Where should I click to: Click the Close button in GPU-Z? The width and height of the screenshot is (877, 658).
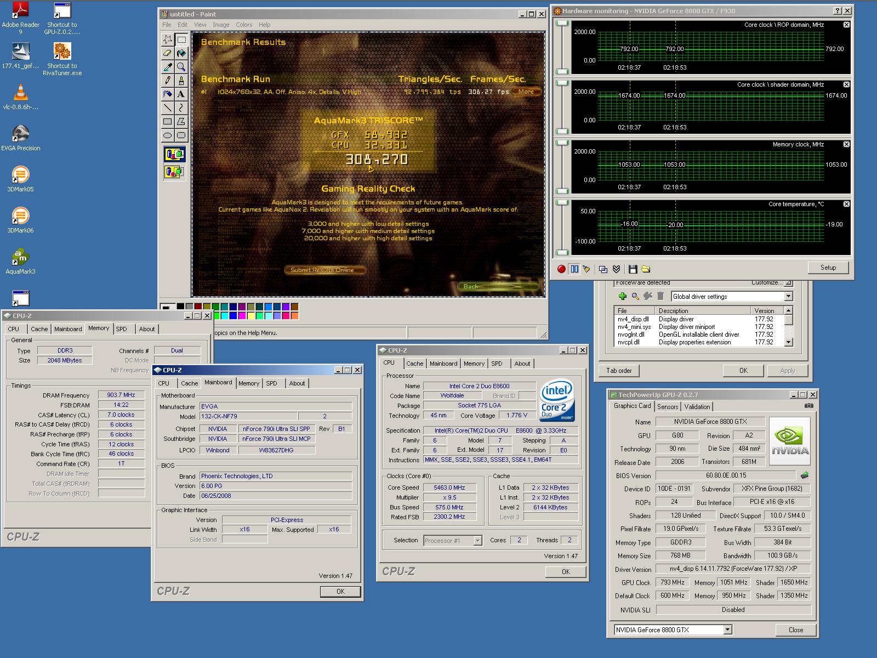coord(796,629)
